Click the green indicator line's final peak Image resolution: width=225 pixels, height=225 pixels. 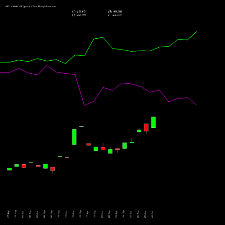[x=197, y=31]
